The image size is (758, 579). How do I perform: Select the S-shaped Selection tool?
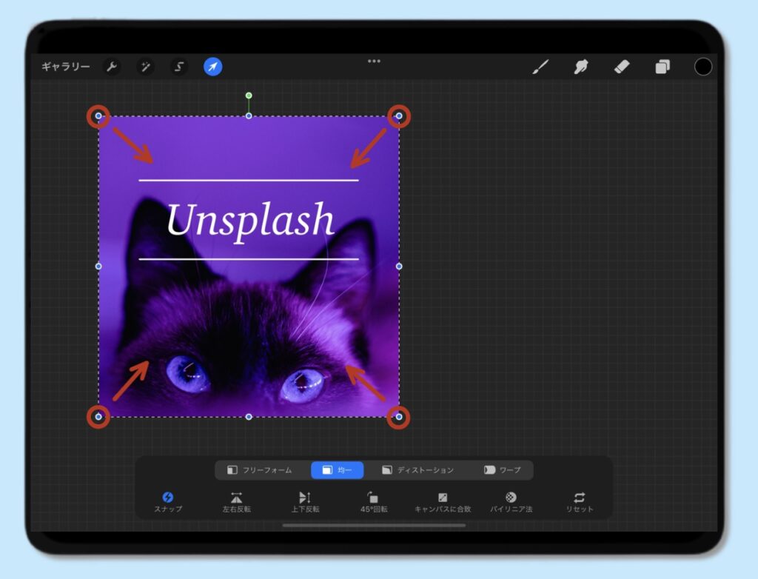[x=179, y=67]
